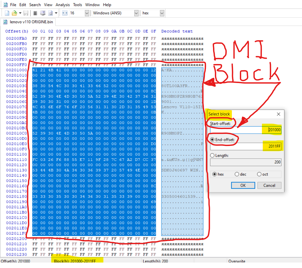Click decoded text 80TL00A3FR
The width and height of the screenshot is (302, 268).
[x=175, y=86]
